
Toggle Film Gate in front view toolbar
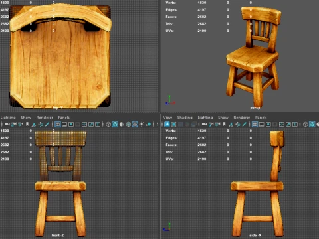[64, 124]
